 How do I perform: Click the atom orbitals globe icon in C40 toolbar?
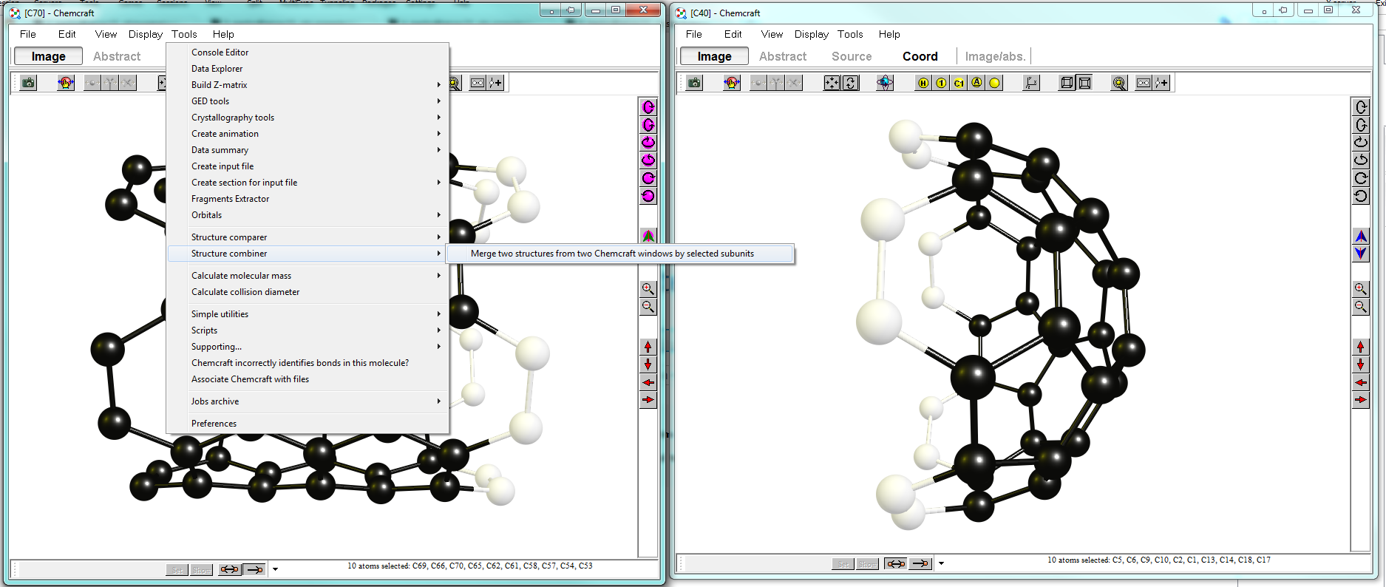pyautogui.click(x=885, y=83)
